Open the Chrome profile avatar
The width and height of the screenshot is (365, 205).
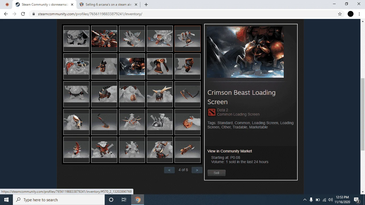click(x=351, y=14)
